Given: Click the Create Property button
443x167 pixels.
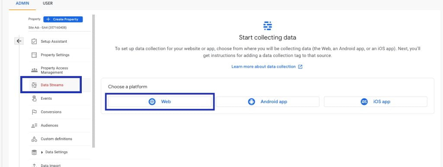Looking at the screenshot, I should 63,19.
